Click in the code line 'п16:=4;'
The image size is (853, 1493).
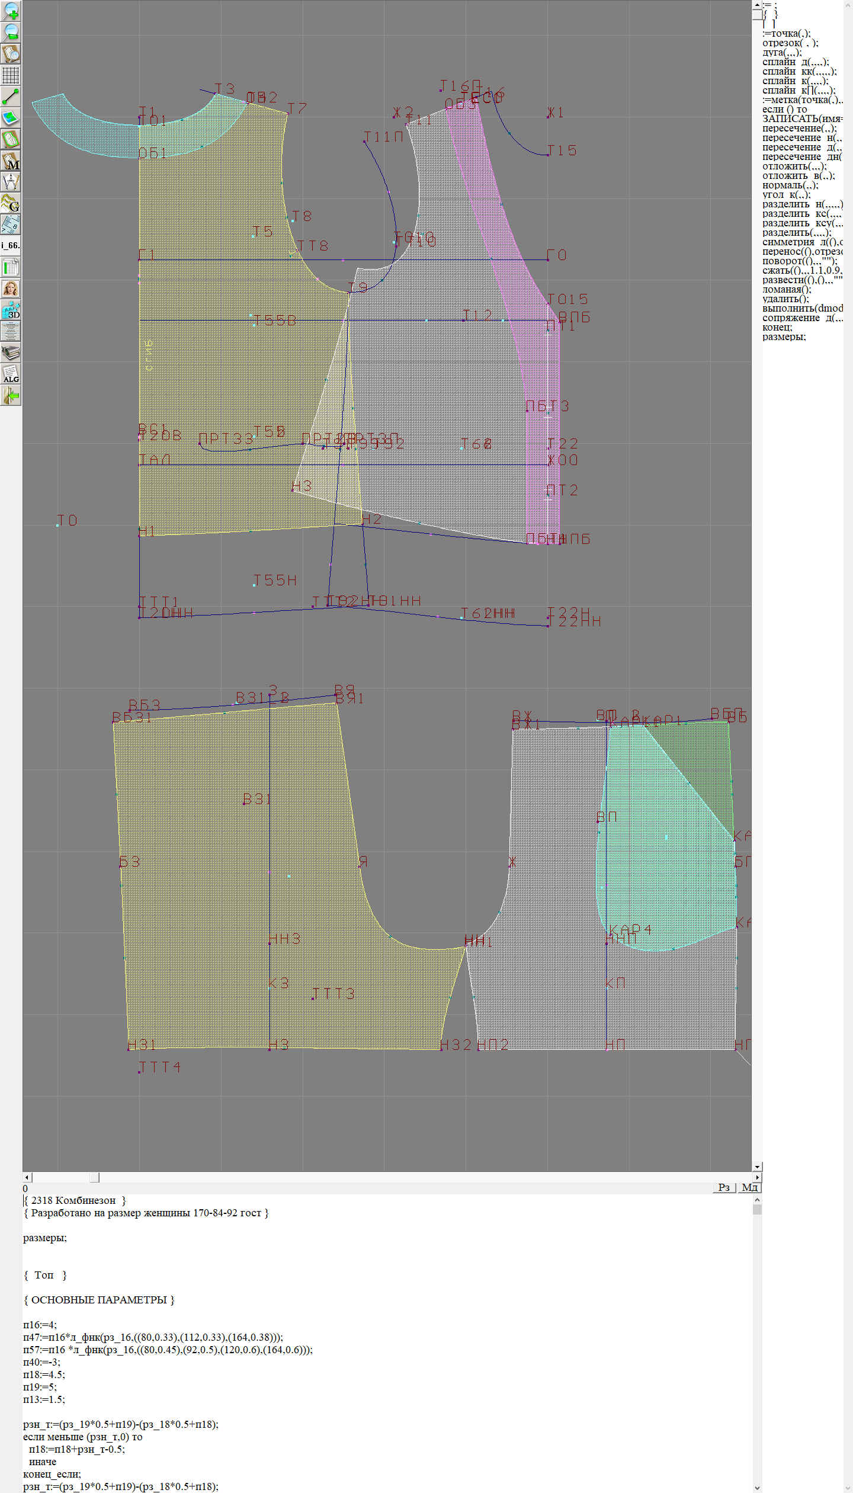click(x=40, y=1325)
